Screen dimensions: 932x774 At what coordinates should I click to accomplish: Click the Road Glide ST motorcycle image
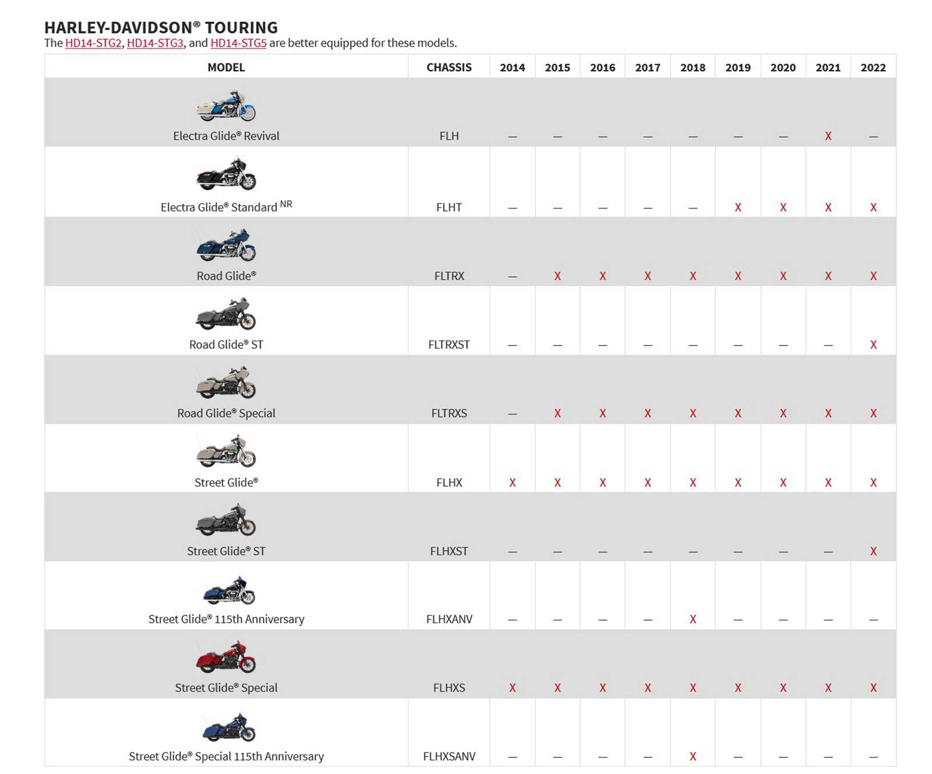pyautogui.click(x=226, y=313)
